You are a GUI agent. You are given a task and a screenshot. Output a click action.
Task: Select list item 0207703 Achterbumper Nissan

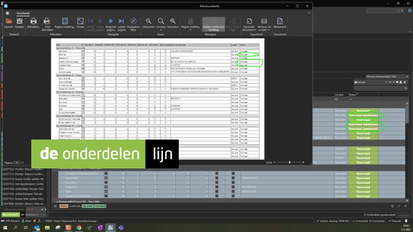23,194
